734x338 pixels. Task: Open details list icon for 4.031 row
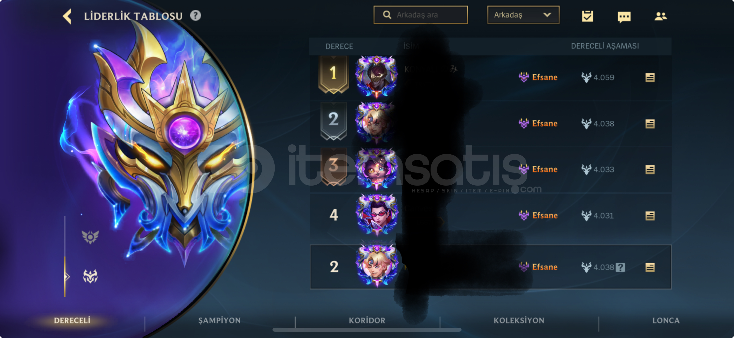[x=650, y=216]
